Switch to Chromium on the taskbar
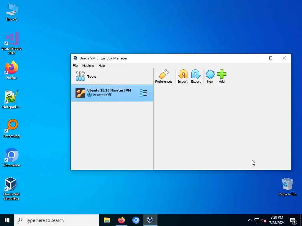Image resolution: width=302 pixels, height=226 pixels. (x=136, y=220)
